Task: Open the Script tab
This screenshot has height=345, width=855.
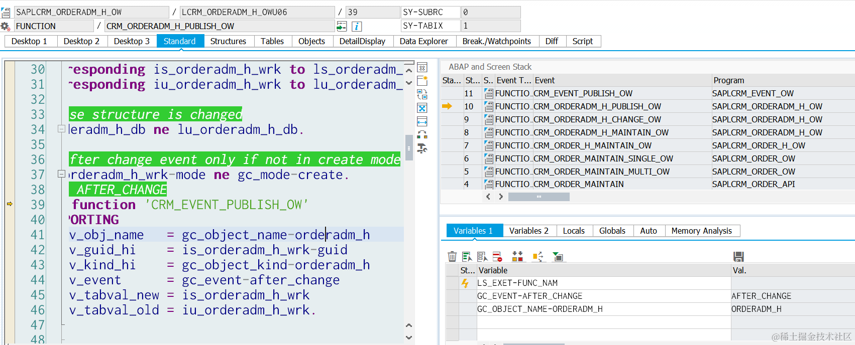Action: pyautogui.click(x=583, y=41)
